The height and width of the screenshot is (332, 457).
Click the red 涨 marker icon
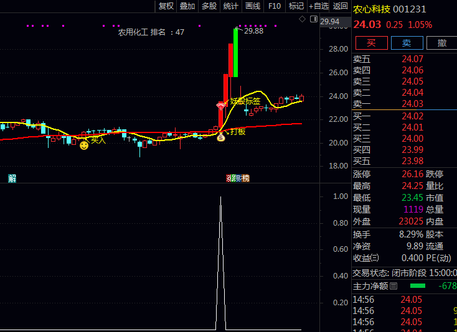pyautogui.click(x=228, y=178)
